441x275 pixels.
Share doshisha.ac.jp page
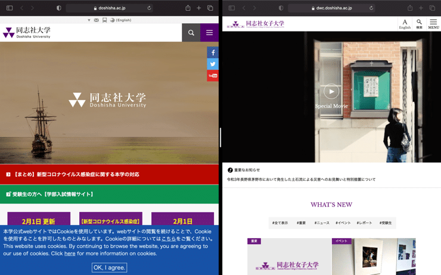[x=188, y=8]
